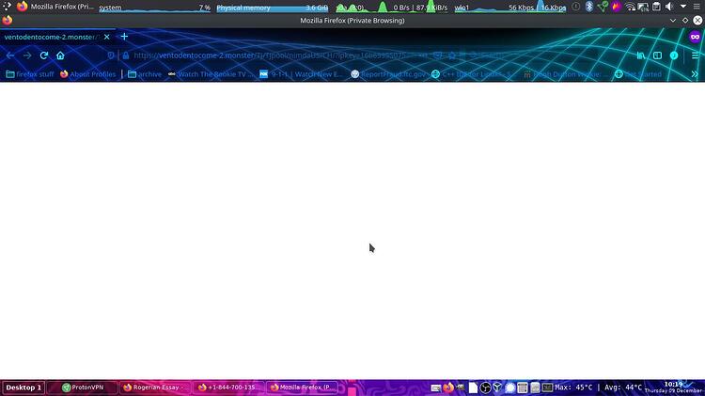Viewport: 705px width, 396px height.
Task: Click the system CPU load monitor
Action: click(x=155, y=8)
